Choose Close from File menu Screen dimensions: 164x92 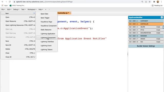[18, 53]
